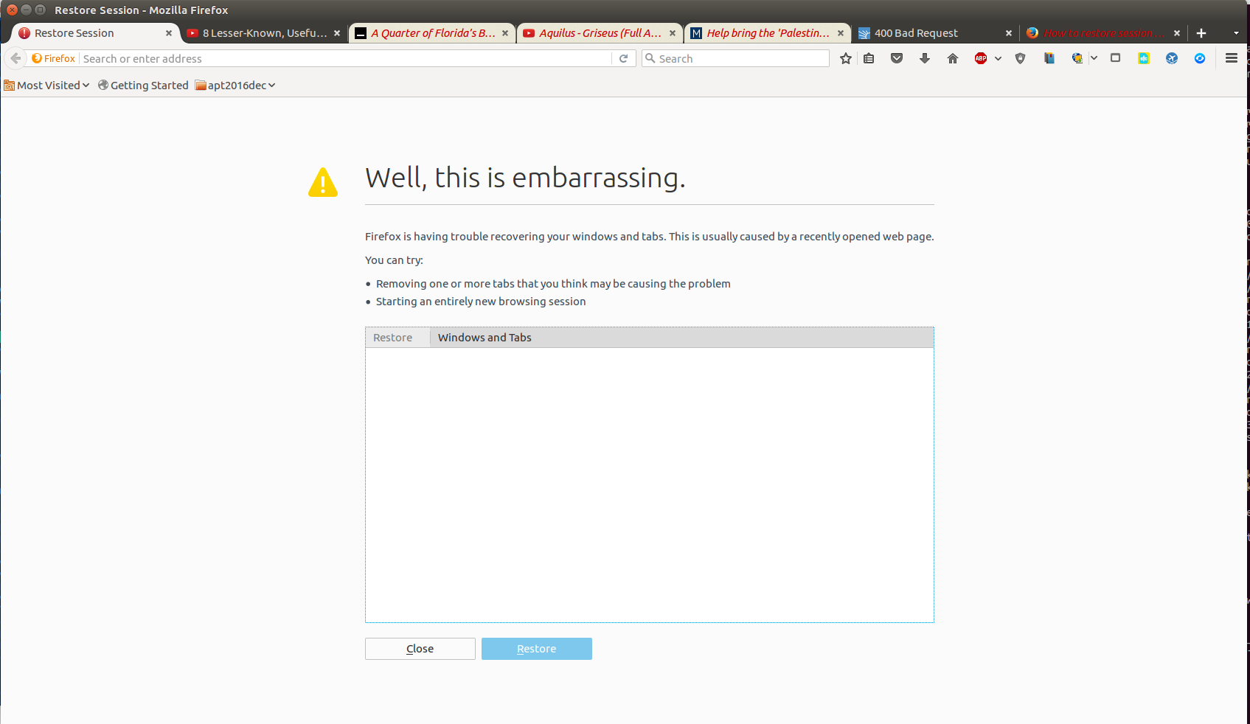The width and height of the screenshot is (1250, 724).
Task: Open the shield privacy extension icon
Action: (1021, 58)
